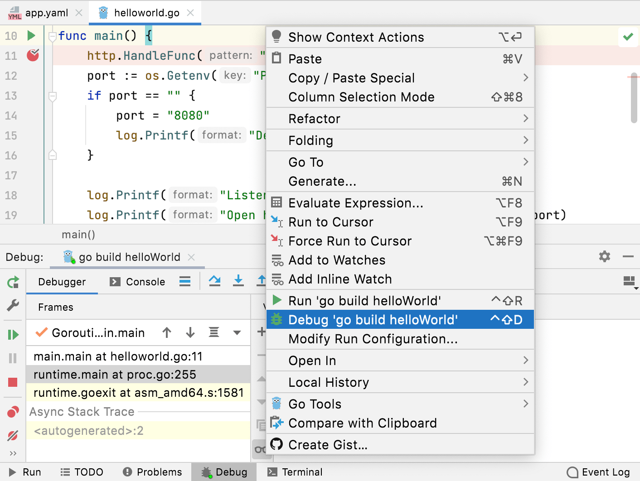Stop the running program with red square icon

13,382
